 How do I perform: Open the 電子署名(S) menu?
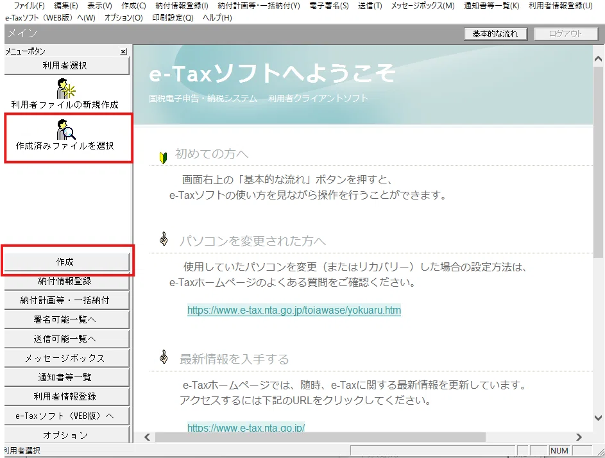click(x=328, y=6)
